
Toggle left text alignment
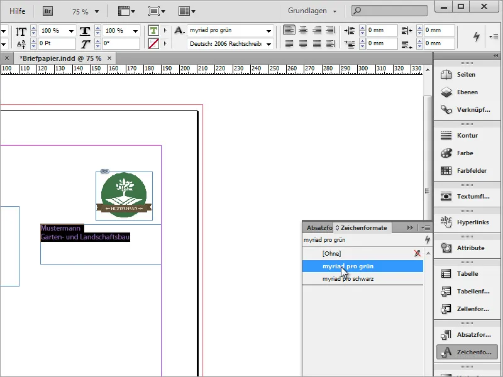(289, 30)
